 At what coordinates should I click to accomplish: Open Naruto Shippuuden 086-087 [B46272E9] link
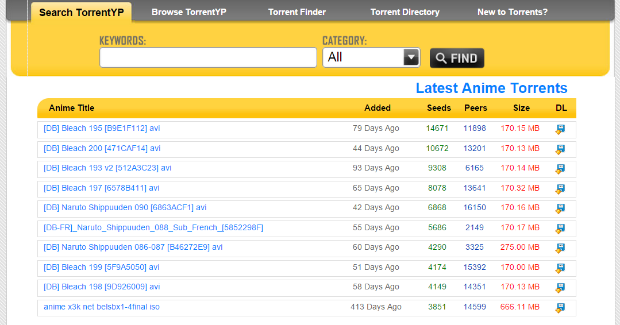[x=133, y=247]
